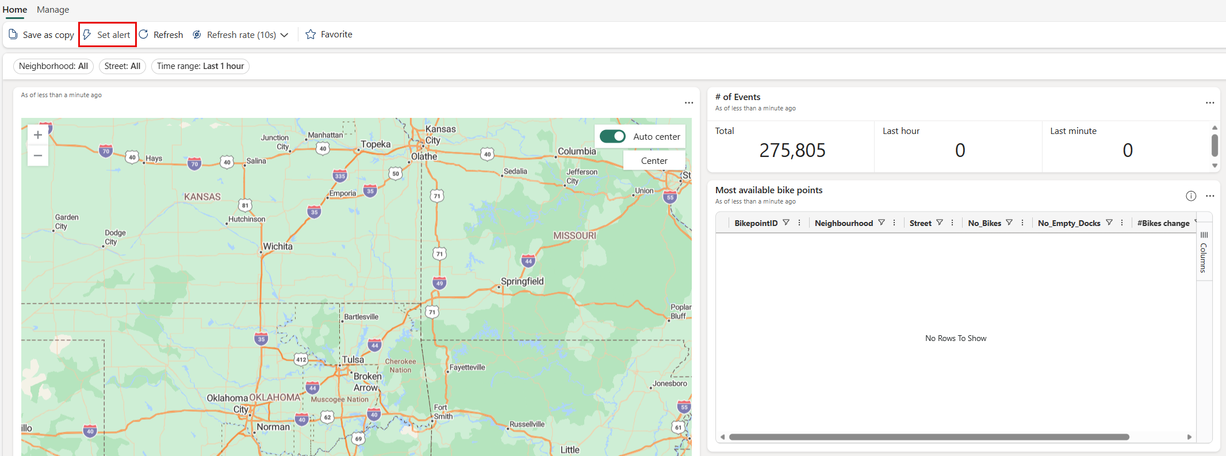Click Save as copy
The width and height of the screenshot is (1226, 456).
41,35
